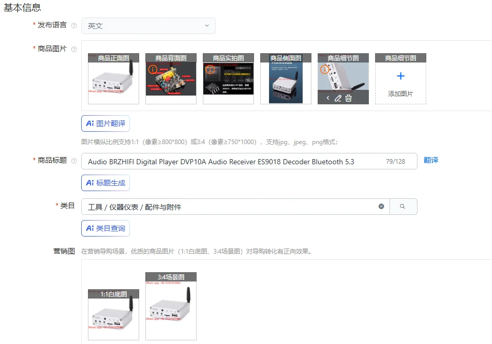Move 商品细节图 left with arrow icon
This screenshot has width=492, height=344.
coord(328,98)
